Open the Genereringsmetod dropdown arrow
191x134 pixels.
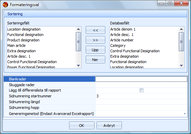(x=185, y=114)
